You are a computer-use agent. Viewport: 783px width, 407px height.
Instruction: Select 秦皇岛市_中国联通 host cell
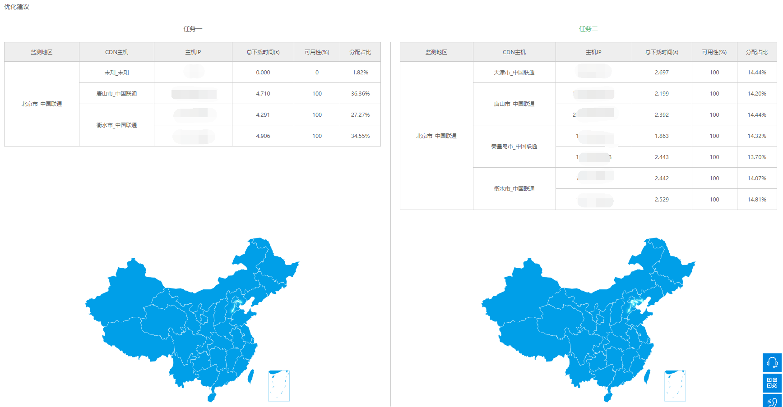point(514,146)
